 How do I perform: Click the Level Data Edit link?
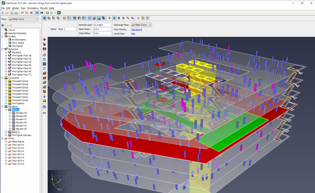click(133, 34)
